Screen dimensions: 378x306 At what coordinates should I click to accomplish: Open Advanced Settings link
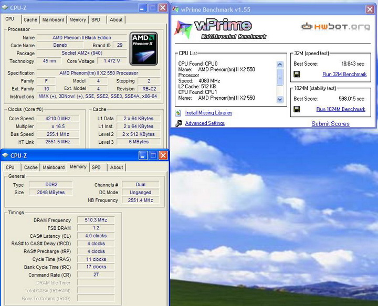coord(205,123)
